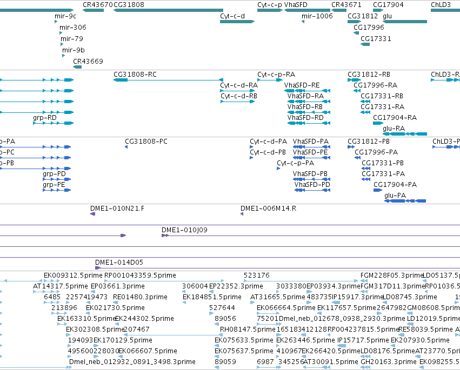Select the mir-1006 label

(317, 16)
